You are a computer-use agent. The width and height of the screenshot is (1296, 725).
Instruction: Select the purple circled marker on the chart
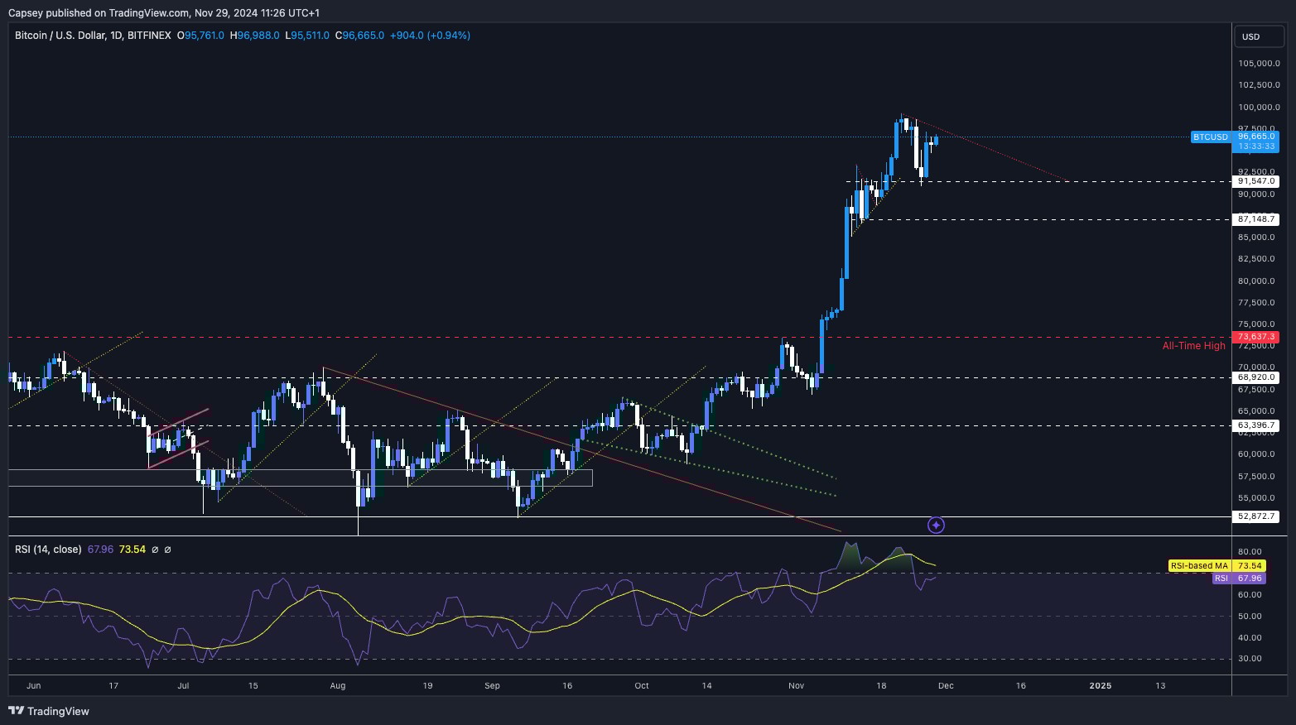click(x=936, y=525)
